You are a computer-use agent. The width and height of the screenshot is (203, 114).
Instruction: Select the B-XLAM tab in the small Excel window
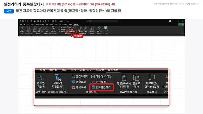76,25
